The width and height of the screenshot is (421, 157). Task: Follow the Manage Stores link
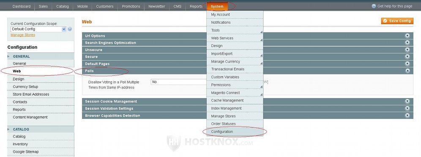click(x=23, y=35)
